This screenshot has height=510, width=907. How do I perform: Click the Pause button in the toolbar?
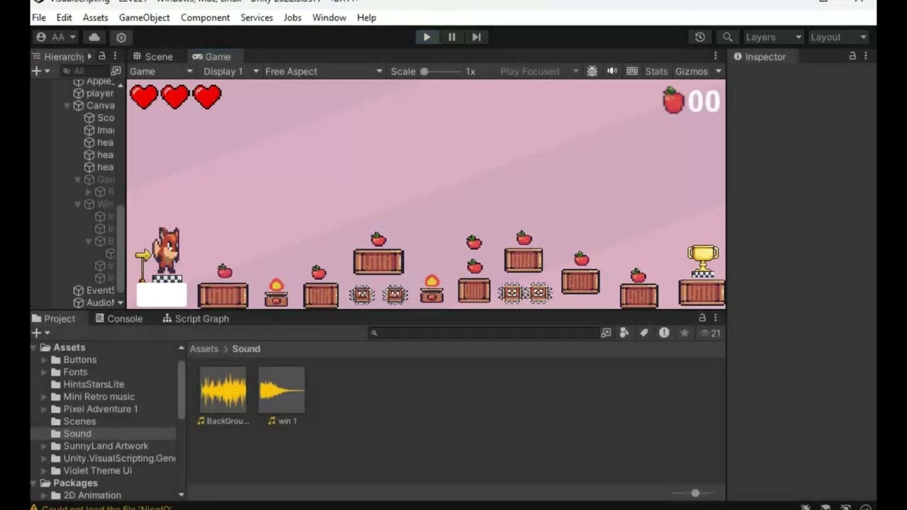[451, 37]
